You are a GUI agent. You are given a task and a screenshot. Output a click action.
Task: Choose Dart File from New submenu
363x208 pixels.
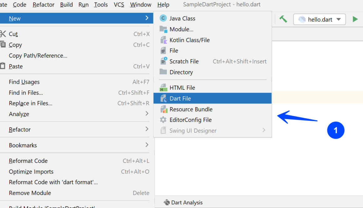click(180, 99)
